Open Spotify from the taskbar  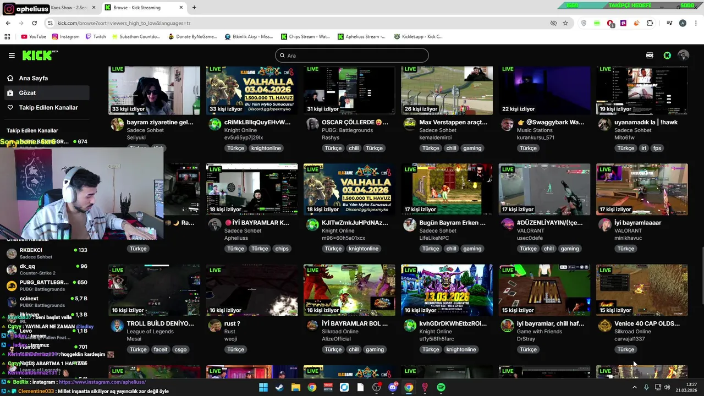(441, 387)
